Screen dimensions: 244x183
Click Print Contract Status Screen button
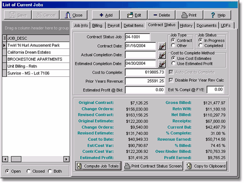(x=153, y=166)
